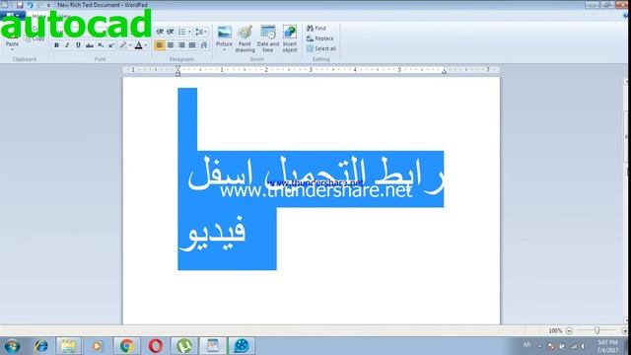Open the WordPad file menu button
The height and width of the screenshot is (355, 631).
pyautogui.click(x=13, y=16)
